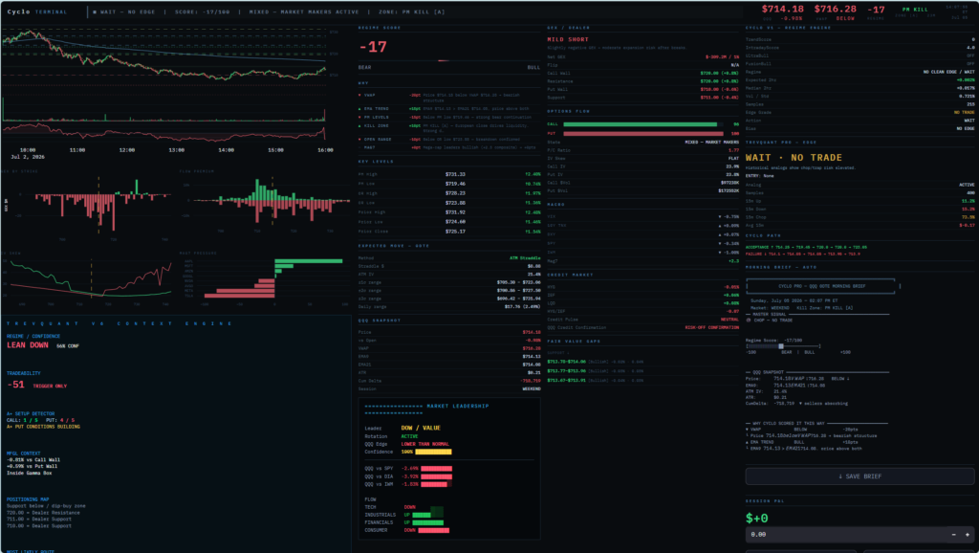Image resolution: width=979 pixels, height=553 pixels.
Task: Click the Cyclo Terminal logo
Action: pos(37,11)
